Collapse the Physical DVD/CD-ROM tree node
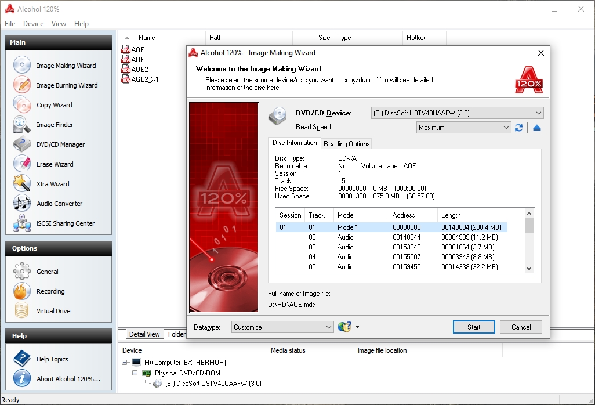This screenshot has height=405, width=595. coord(135,373)
